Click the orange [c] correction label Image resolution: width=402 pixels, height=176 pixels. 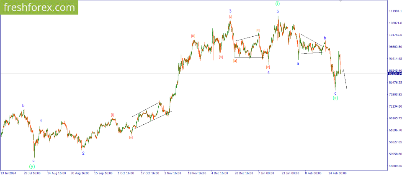268,67
